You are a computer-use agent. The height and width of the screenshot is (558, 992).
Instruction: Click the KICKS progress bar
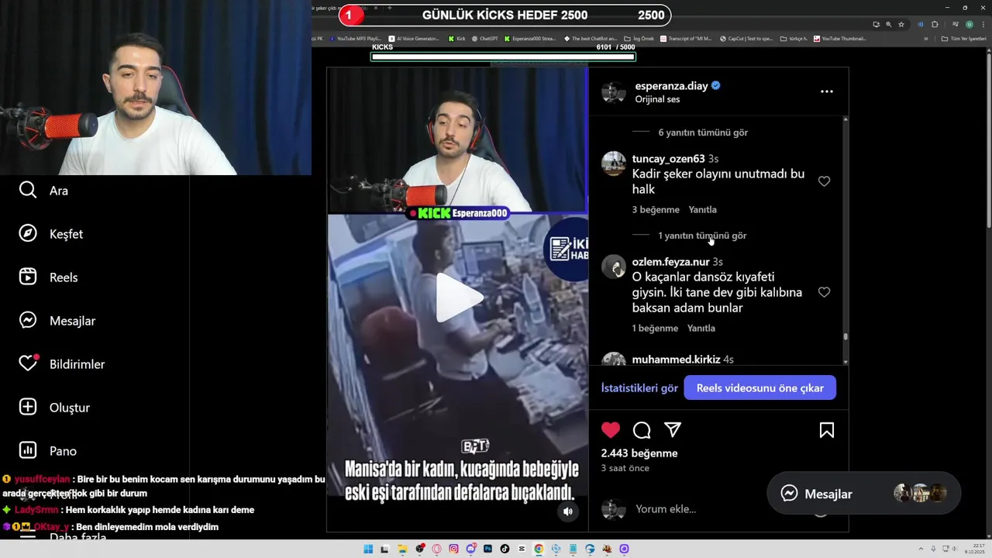tap(503, 57)
